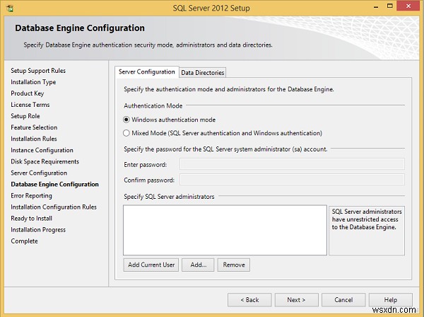Click Product Key step
This screenshot has height=317, width=424.
pos(28,93)
